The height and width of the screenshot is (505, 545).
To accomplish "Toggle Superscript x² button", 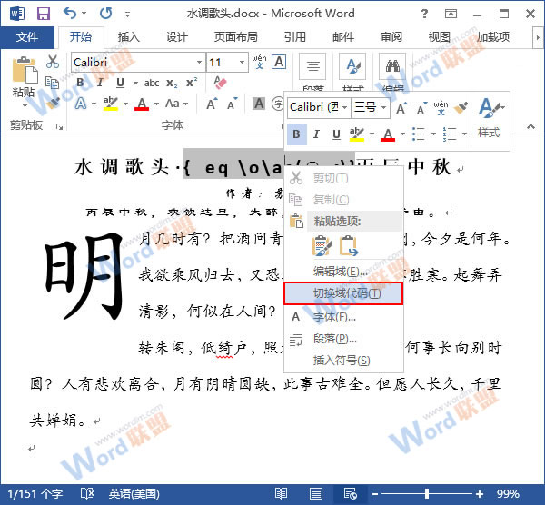I will 192,83.
